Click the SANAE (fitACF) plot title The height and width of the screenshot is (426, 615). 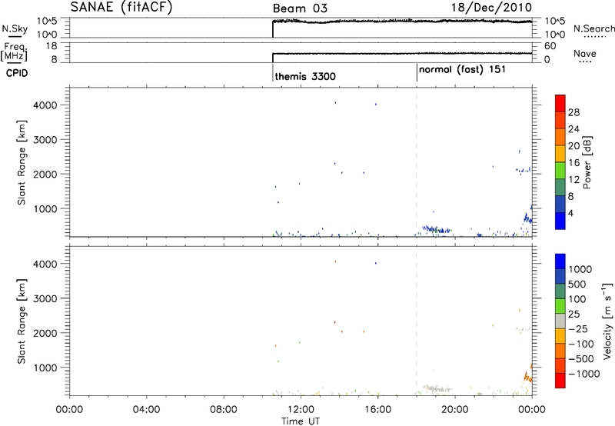pos(121,7)
